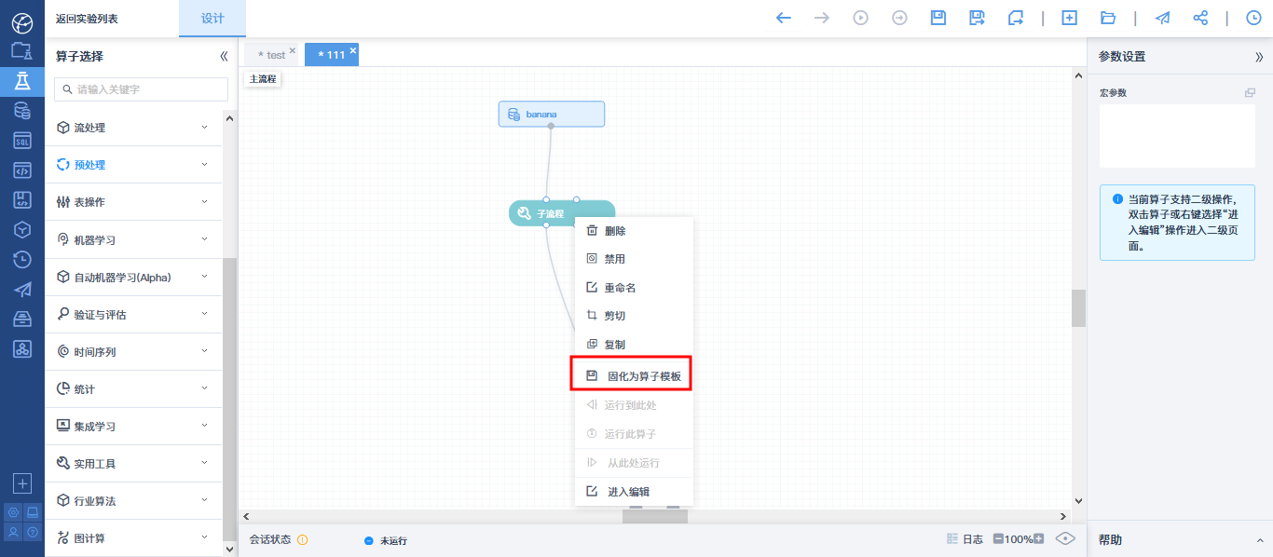1273x557 pixels.
Task: Collapse the 参数设置 panel with double chevron
Action: click(x=1259, y=57)
